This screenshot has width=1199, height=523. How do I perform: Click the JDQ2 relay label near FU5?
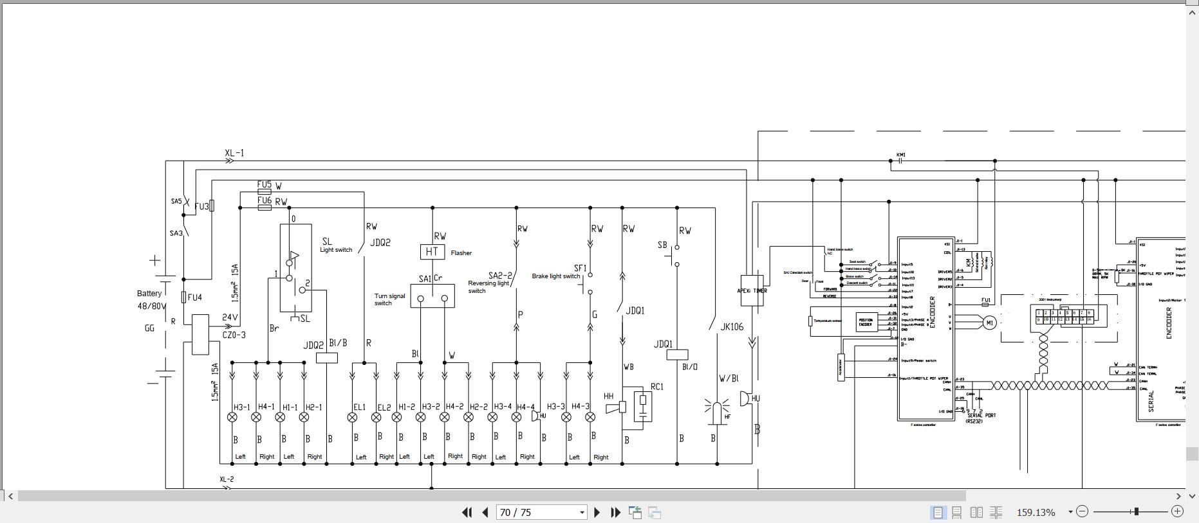380,242
